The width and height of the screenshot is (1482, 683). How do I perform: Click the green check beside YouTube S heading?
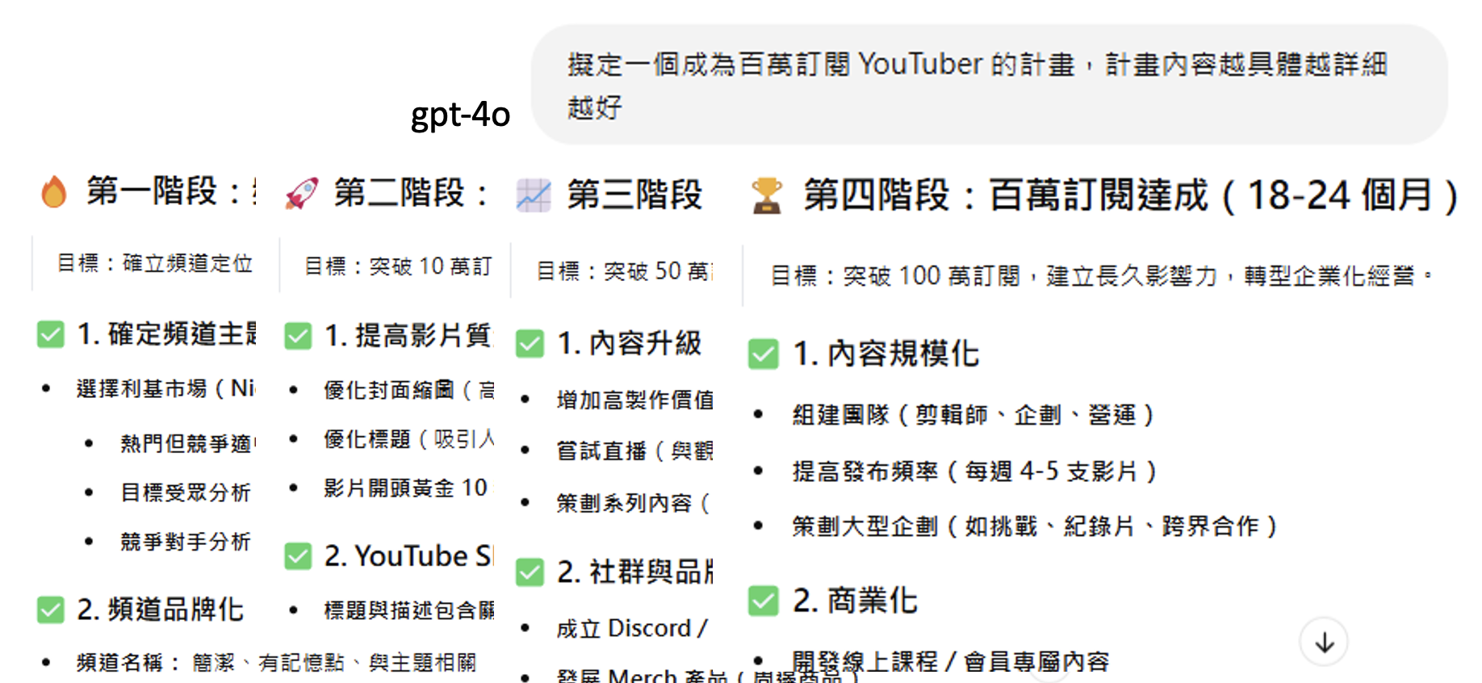[298, 556]
